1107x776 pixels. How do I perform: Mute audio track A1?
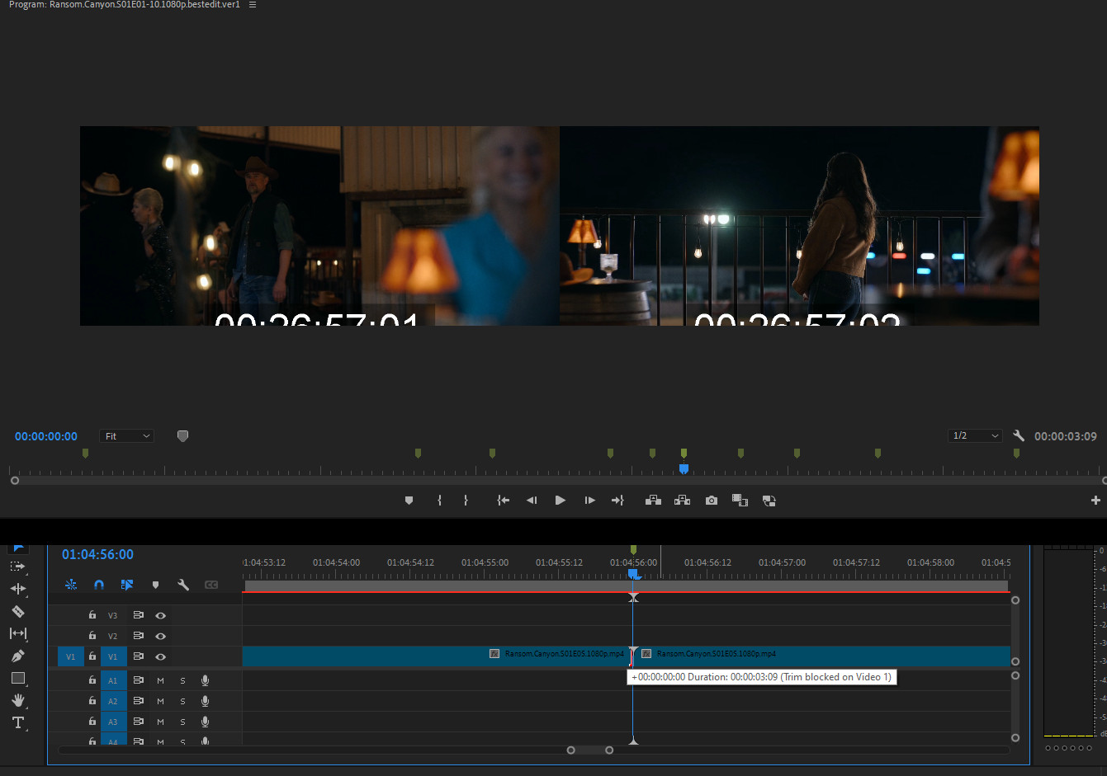pyautogui.click(x=161, y=680)
